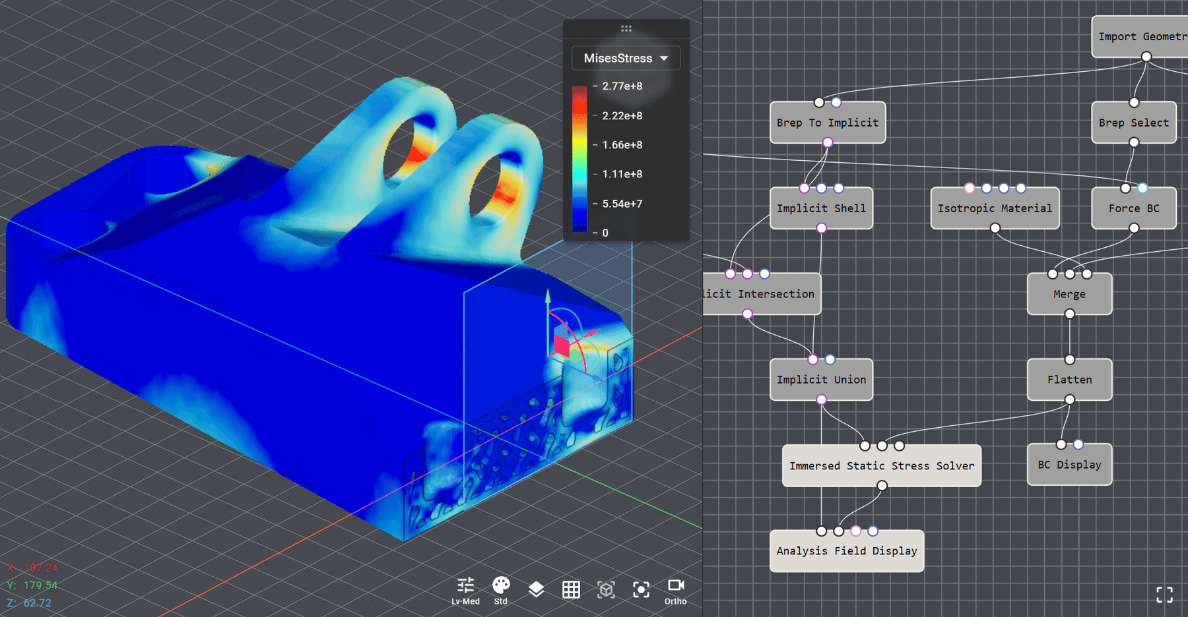Click the Brep To Implicit output port

click(828, 142)
